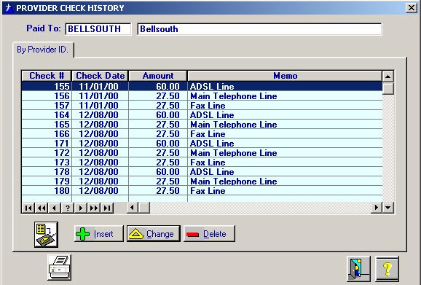Advance one page of records
421x285 pixels.
click(94, 208)
